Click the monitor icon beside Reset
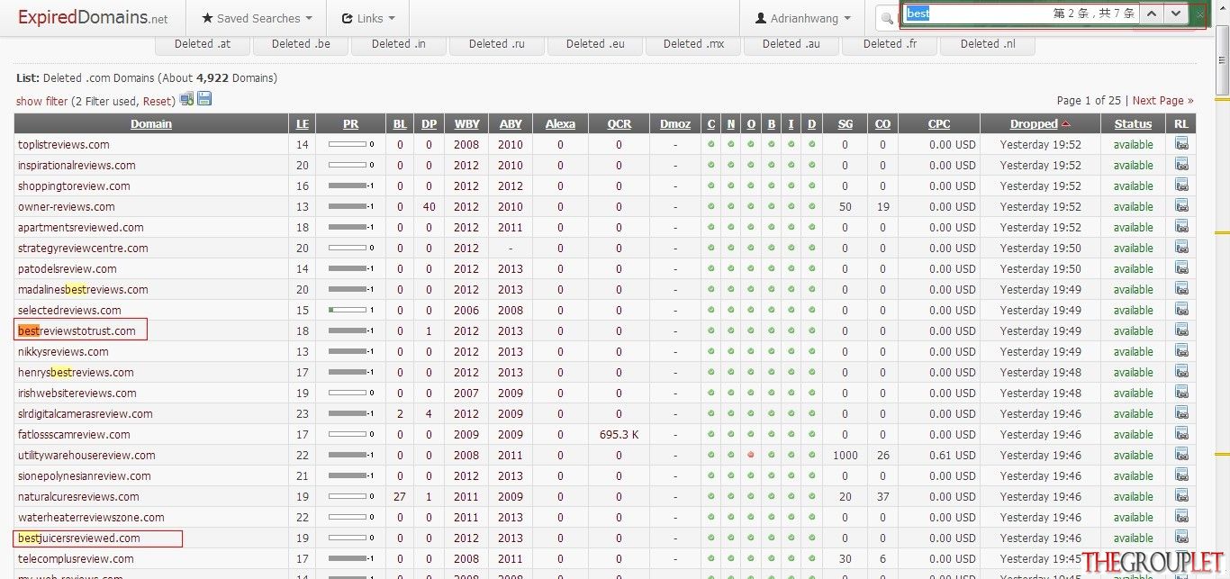The height and width of the screenshot is (579, 1230). 186,99
